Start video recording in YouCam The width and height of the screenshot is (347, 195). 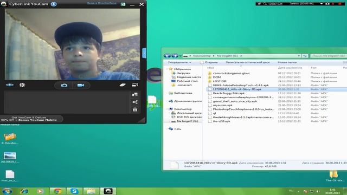pyautogui.click(x=81, y=85)
